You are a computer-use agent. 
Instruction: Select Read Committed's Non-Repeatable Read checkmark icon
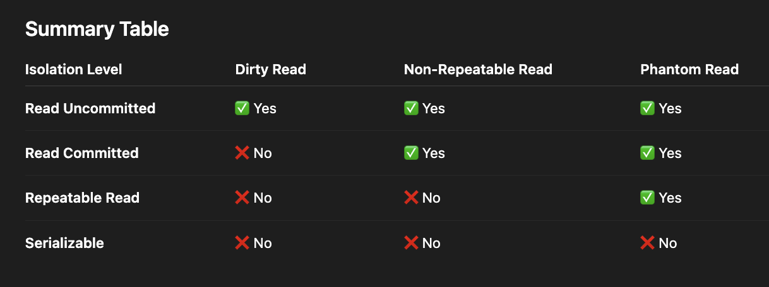coord(411,153)
